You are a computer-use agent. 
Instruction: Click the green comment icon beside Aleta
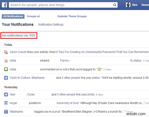coord(6,69)
